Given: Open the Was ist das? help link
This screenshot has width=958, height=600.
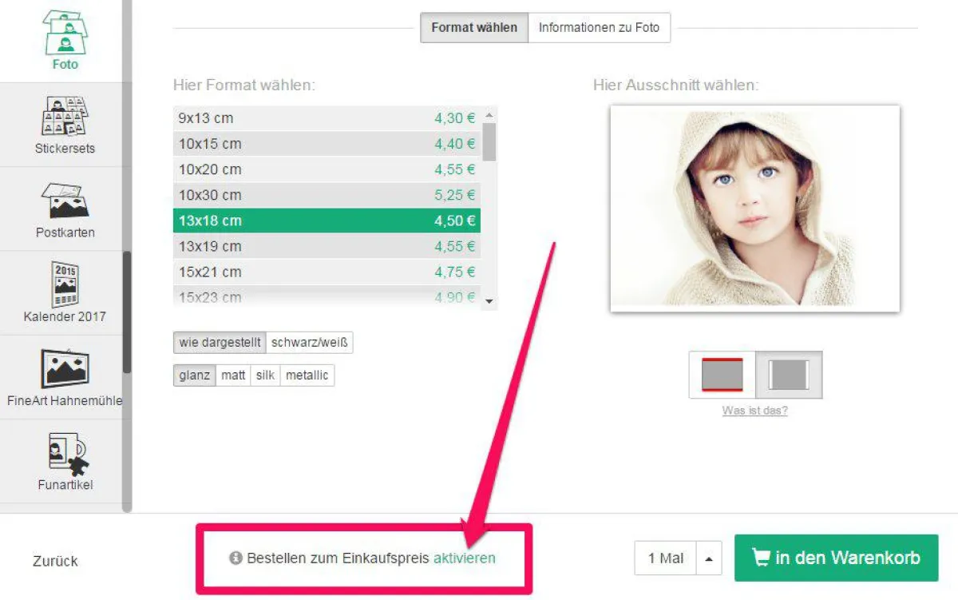Looking at the screenshot, I should coord(754,410).
